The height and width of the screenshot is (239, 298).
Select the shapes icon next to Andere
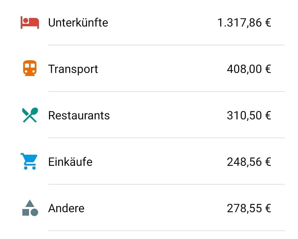coord(29,208)
